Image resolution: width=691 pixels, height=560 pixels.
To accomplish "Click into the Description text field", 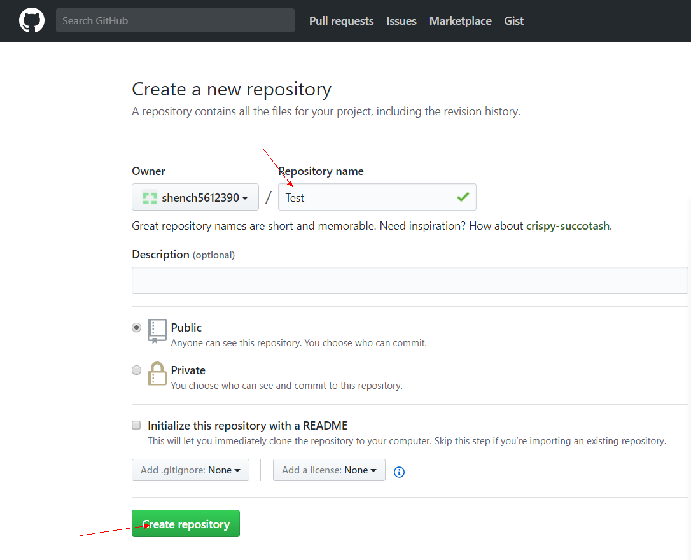I will click(x=410, y=280).
